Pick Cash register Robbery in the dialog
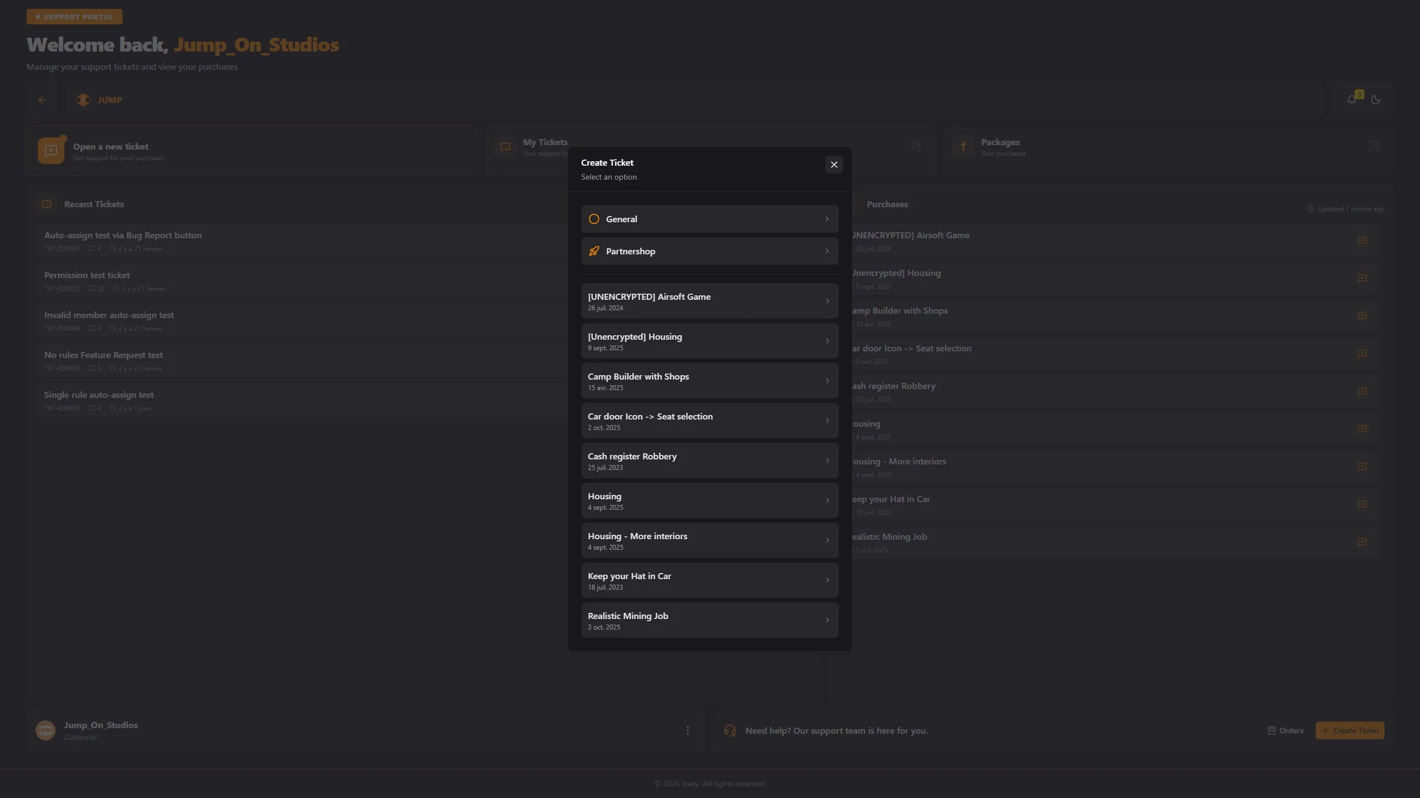The width and height of the screenshot is (1420, 798). coord(709,461)
